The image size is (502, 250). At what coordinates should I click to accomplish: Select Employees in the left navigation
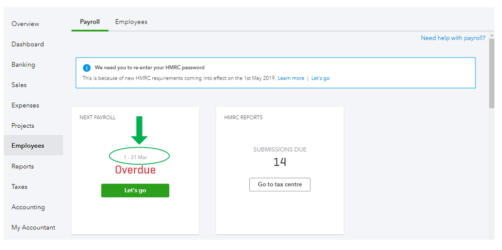28,146
